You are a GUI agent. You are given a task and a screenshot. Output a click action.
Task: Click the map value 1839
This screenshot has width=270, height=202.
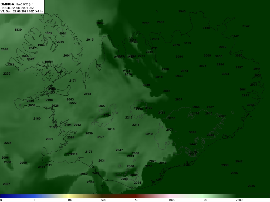[x=18, y=30]
